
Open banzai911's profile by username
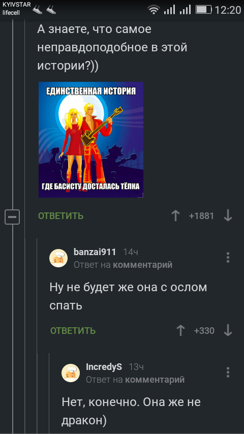point(95,252)
